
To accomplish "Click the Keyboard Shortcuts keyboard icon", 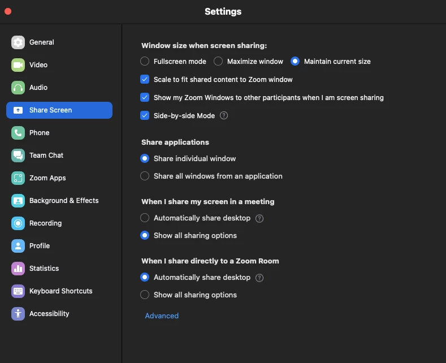I will tap(18, 291).
